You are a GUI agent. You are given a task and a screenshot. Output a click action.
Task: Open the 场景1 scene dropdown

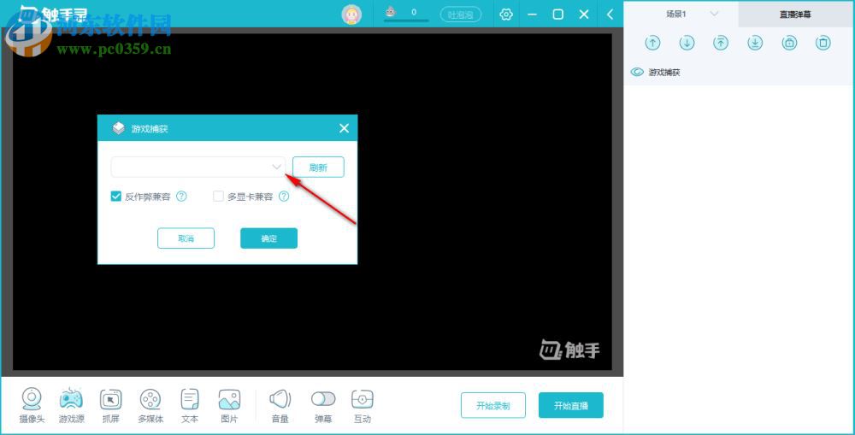(714, 14)
